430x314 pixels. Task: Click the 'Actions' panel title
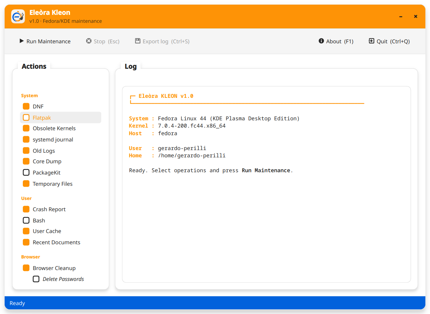coord(34,66)
